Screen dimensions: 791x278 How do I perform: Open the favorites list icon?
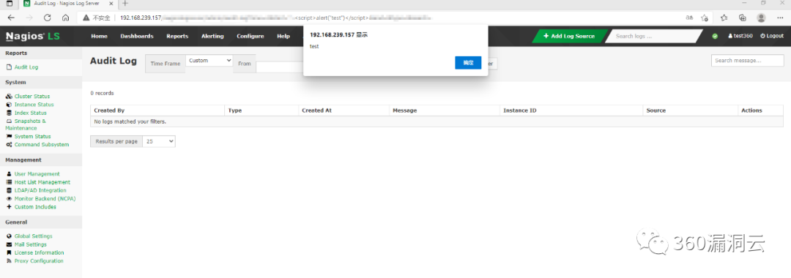pos(724,18)
